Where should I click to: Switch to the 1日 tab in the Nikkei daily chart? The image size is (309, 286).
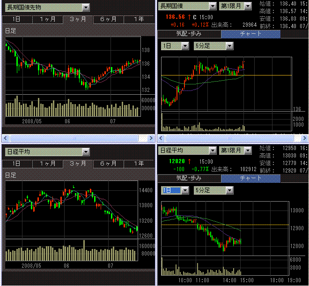click(x=16, y=164)
